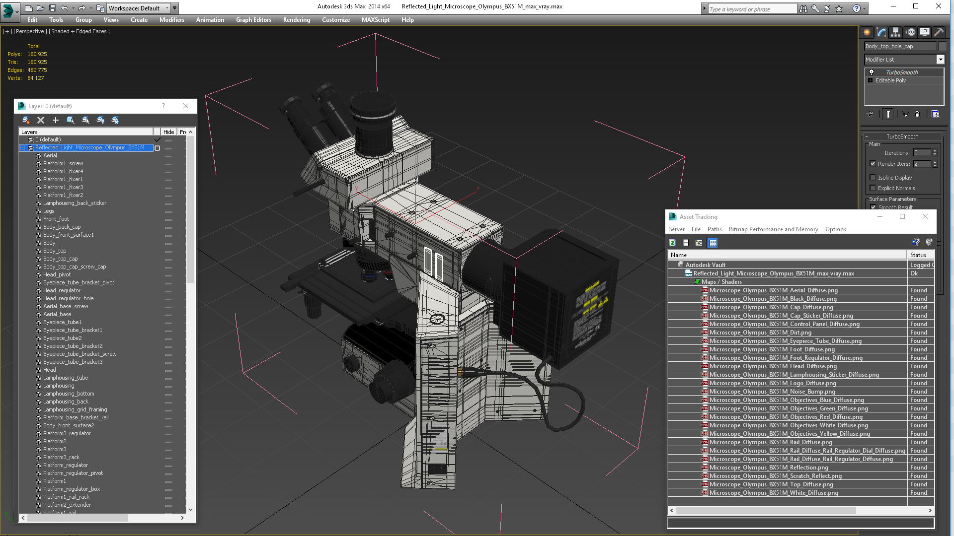
Task: Click the Shaded + Edged Faces viewport label
Action: tap(79, 31)
